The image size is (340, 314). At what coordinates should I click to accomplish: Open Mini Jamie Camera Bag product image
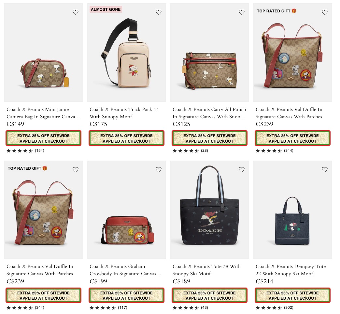(x=43, y=52)
